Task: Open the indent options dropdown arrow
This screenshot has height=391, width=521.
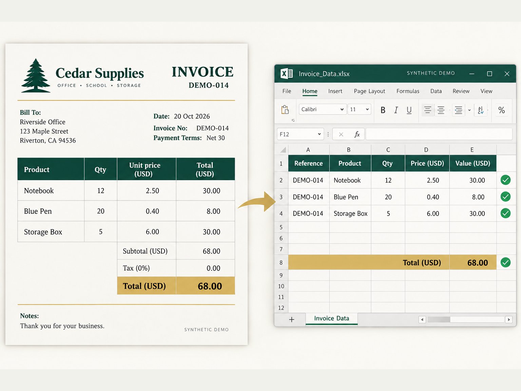Action: [469, 110]
